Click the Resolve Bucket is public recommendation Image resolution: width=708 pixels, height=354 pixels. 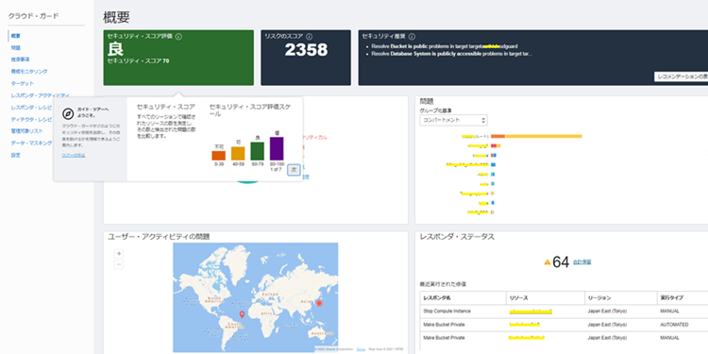pos(445,46)
